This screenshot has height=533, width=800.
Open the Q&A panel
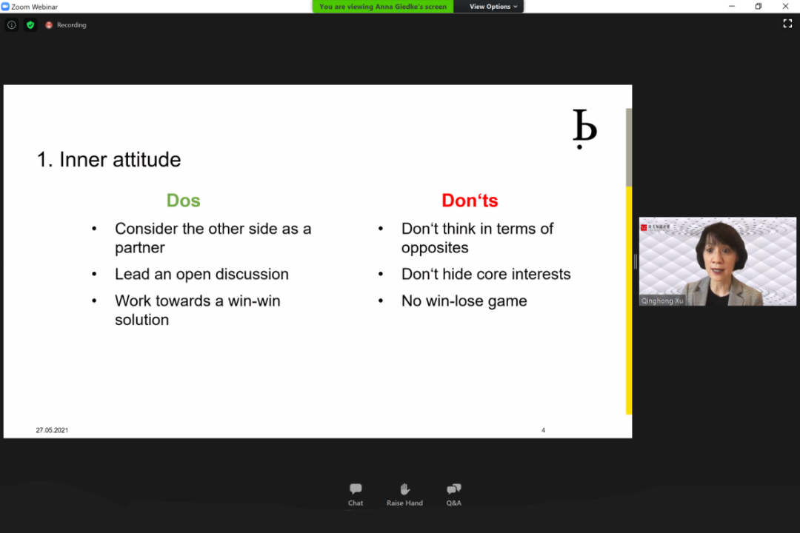coord(453,495)
